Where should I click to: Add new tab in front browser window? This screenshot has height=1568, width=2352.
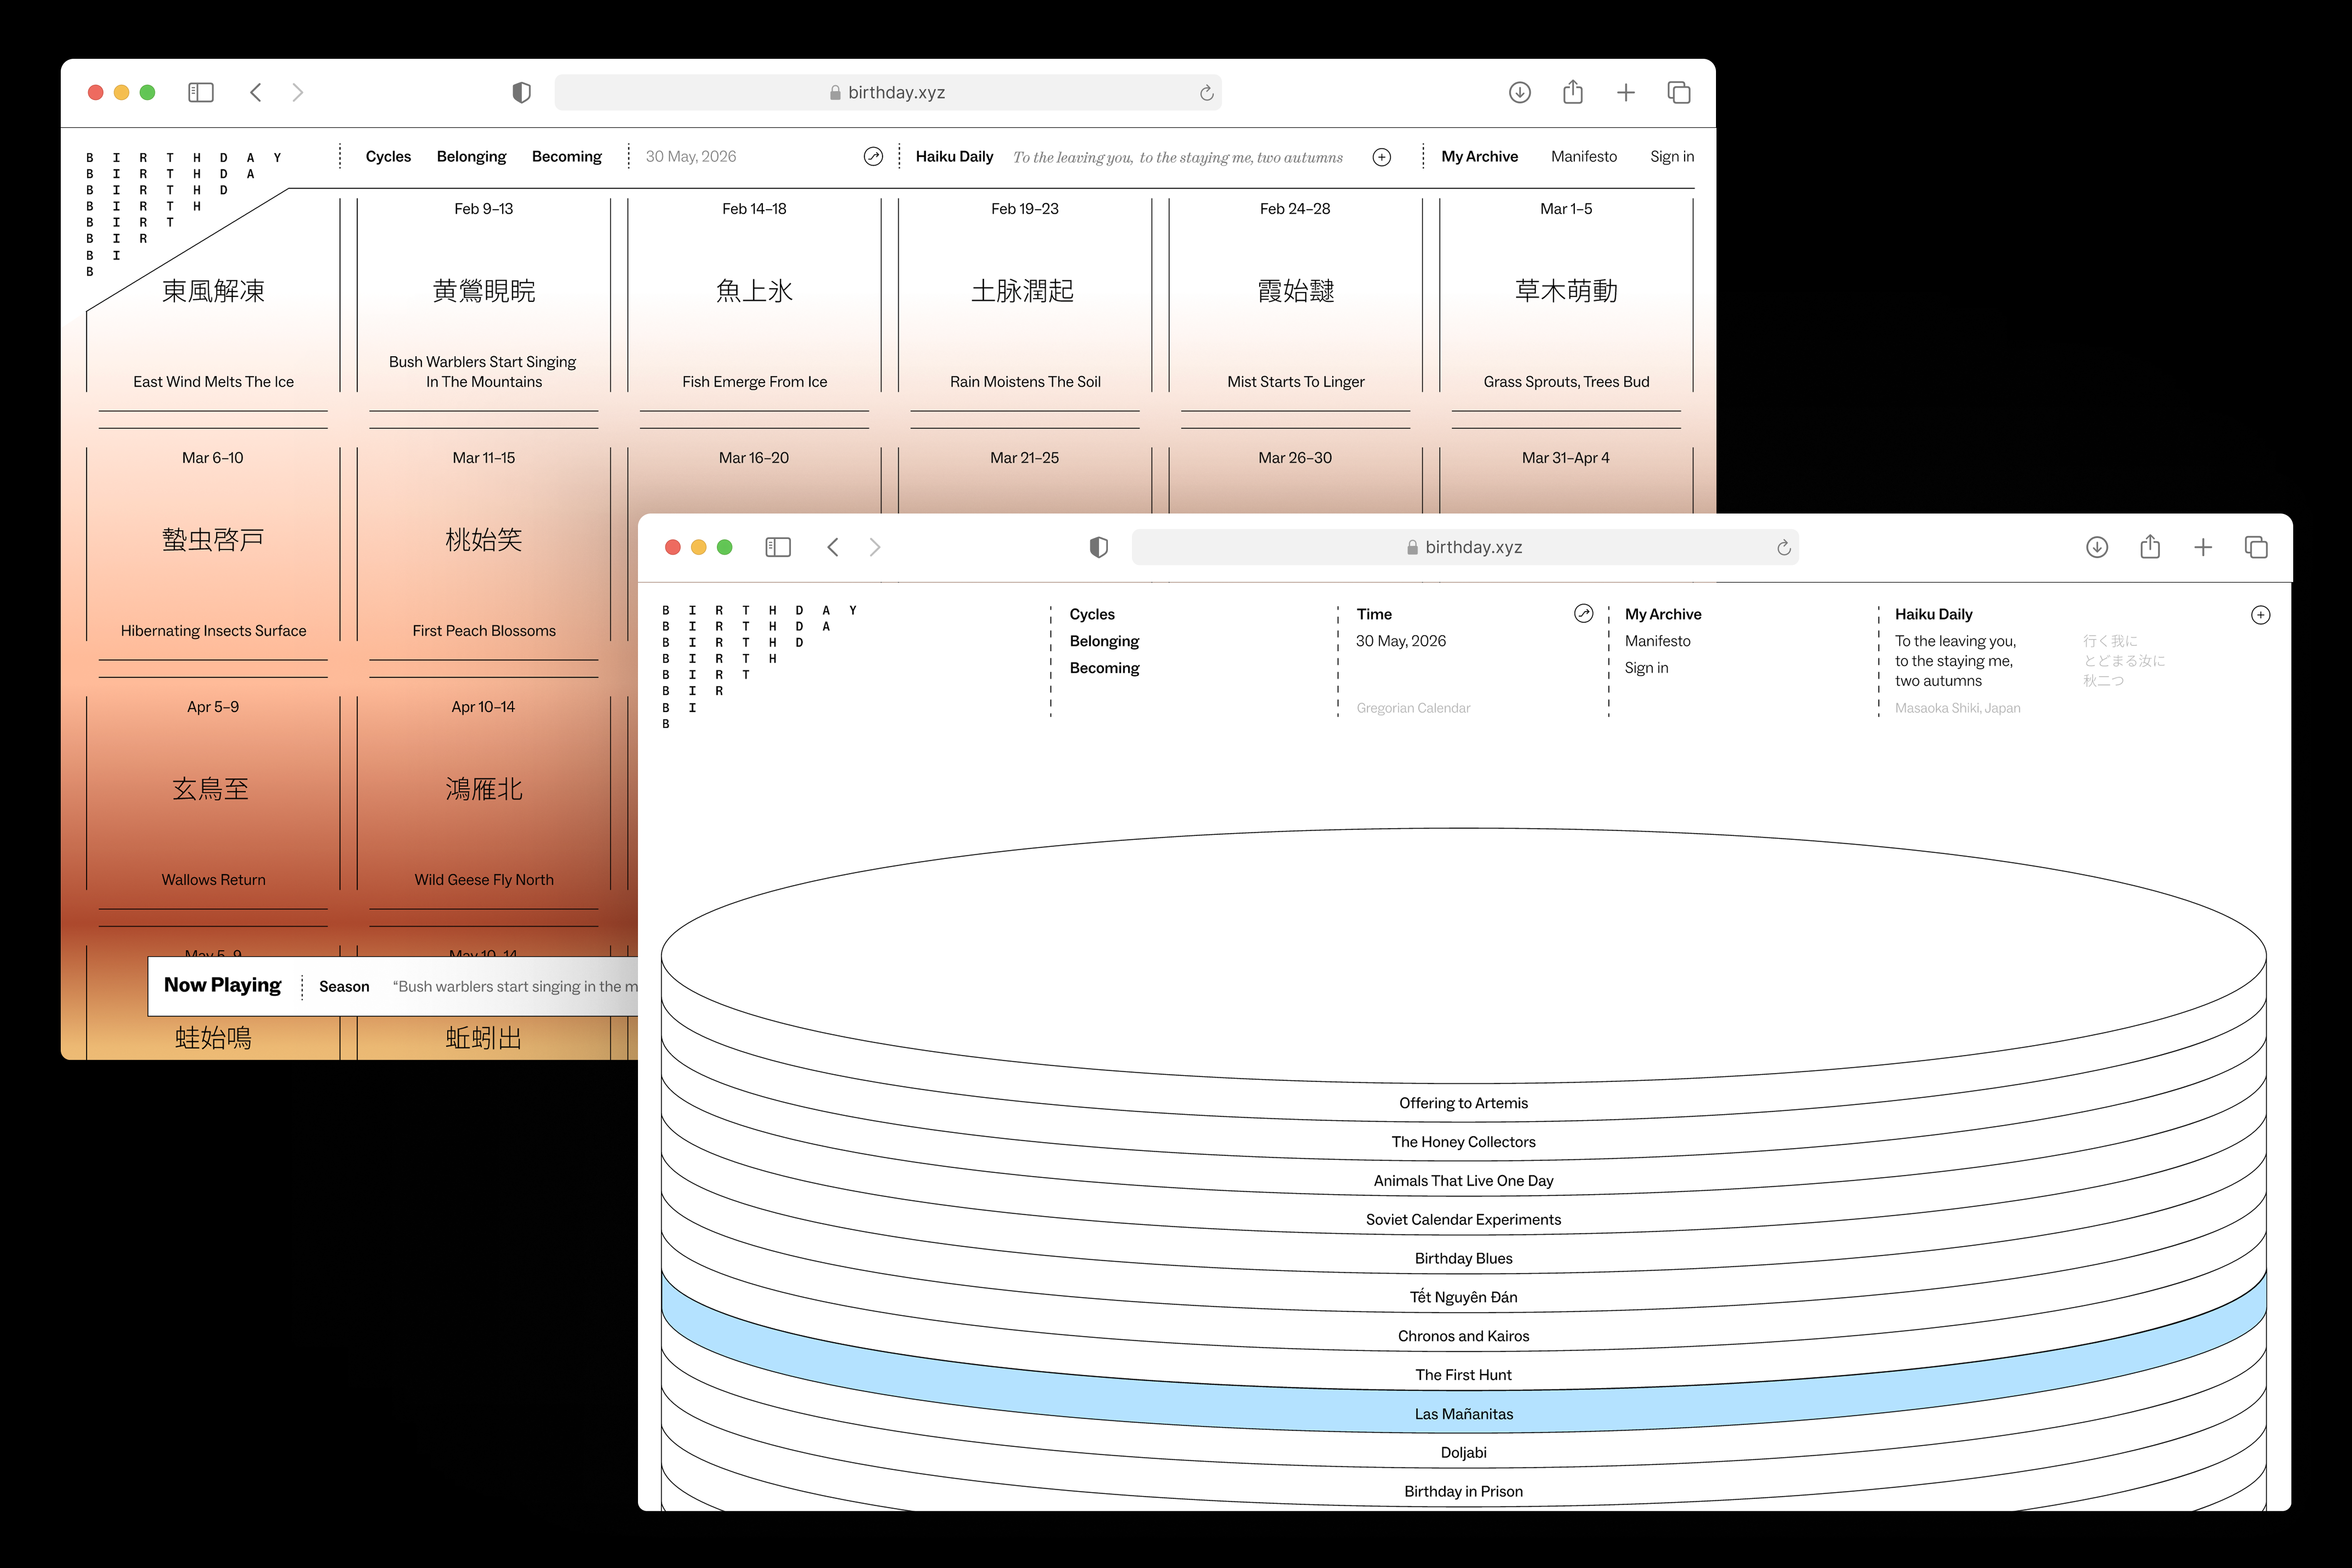[x=2203, y=547]
